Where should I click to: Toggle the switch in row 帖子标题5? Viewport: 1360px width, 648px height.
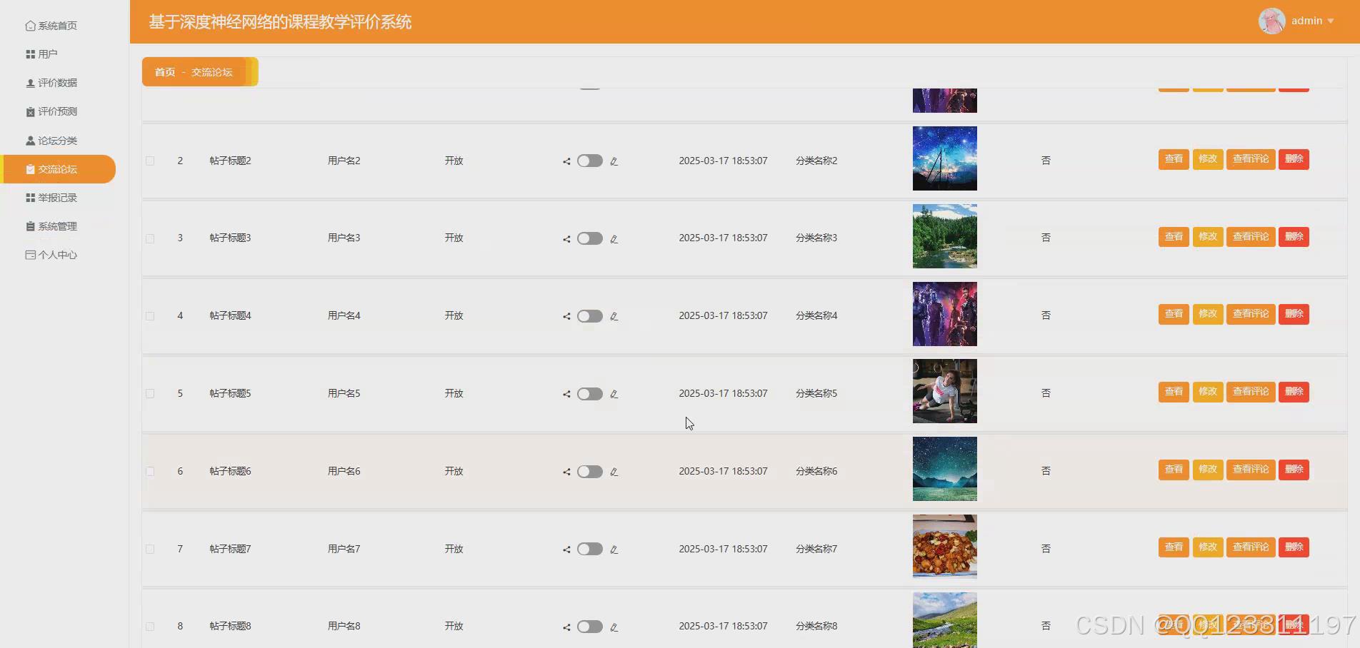(590, 394)
